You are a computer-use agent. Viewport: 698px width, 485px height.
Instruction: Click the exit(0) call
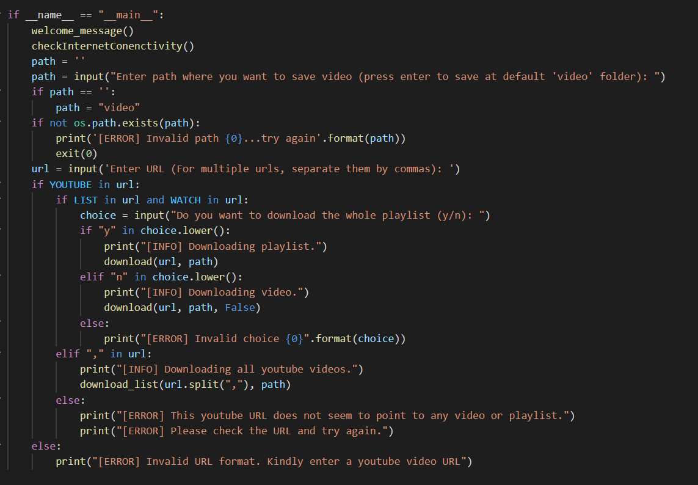76,154
